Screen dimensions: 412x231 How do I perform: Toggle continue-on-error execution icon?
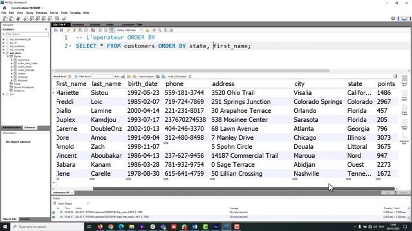93,30
